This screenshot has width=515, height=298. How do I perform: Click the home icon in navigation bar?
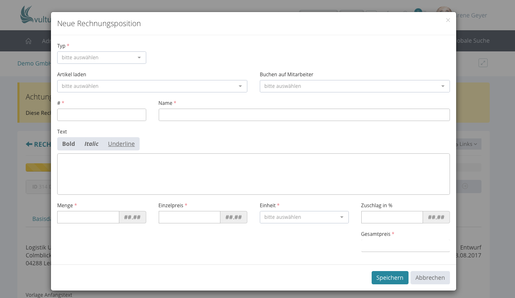[29, 41]
